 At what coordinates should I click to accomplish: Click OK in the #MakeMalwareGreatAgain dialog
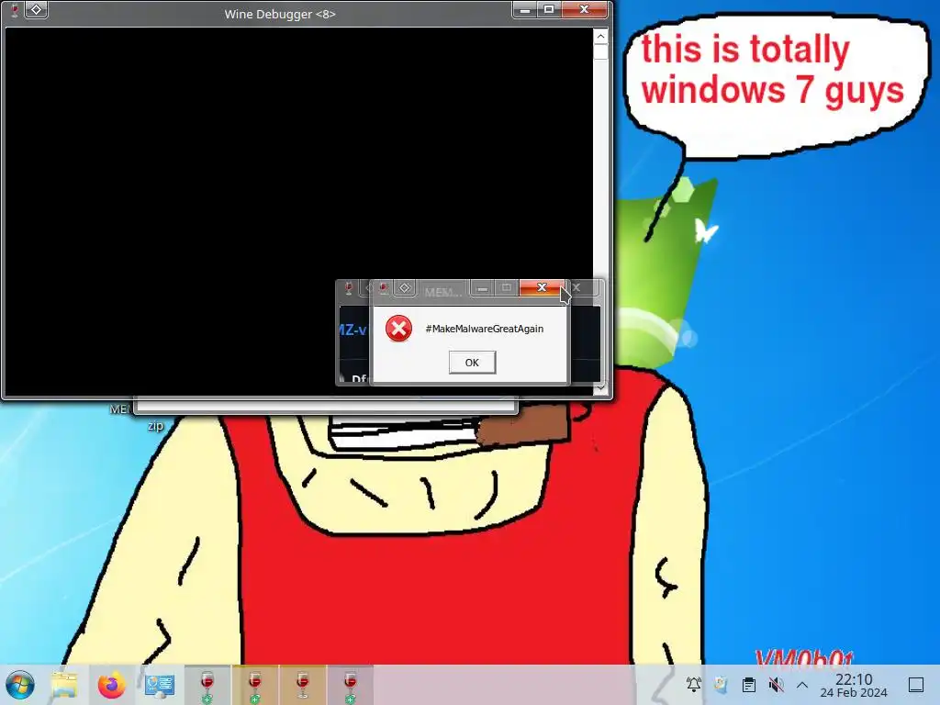(472, 363)
